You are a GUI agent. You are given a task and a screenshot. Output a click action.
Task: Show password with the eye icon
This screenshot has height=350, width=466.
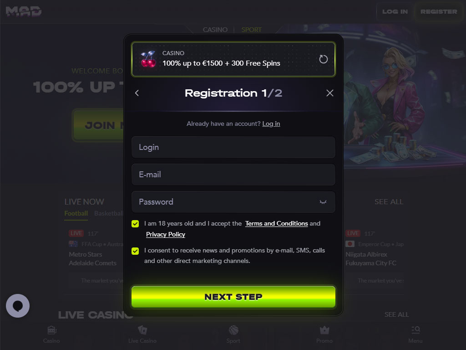click(323, 202)
